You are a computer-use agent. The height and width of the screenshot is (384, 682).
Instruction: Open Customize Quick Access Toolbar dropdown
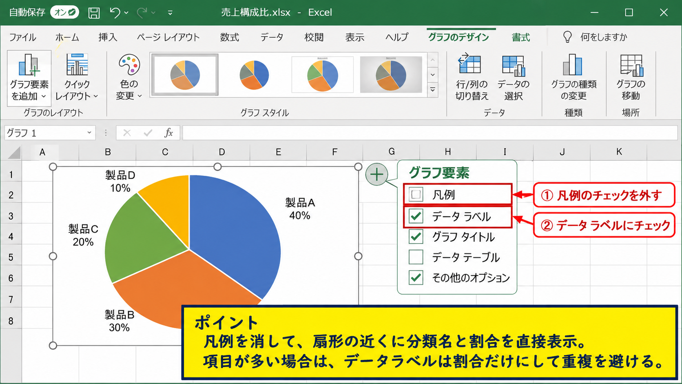(x=170, y=13)
